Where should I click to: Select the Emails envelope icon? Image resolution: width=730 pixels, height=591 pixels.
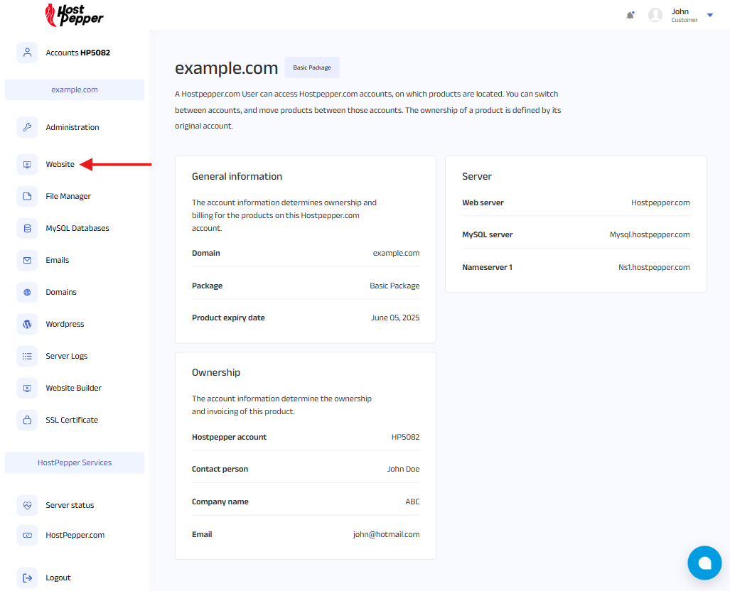point(27,260)
